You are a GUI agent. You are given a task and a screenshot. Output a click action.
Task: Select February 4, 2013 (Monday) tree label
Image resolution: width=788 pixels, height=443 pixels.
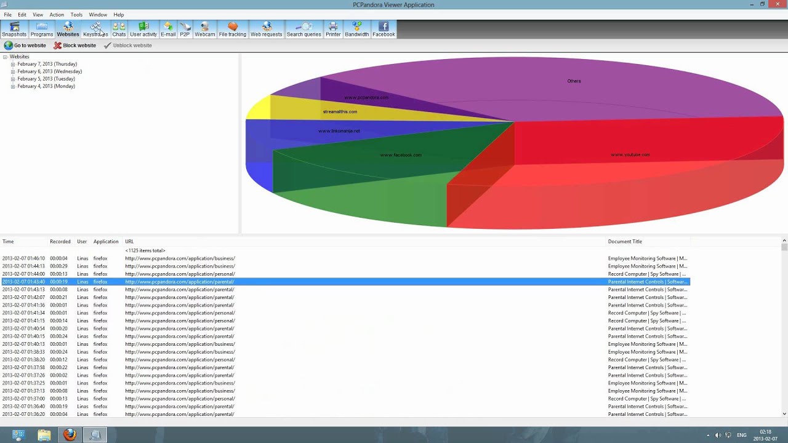pyautogui.click(x=46, y=86)
